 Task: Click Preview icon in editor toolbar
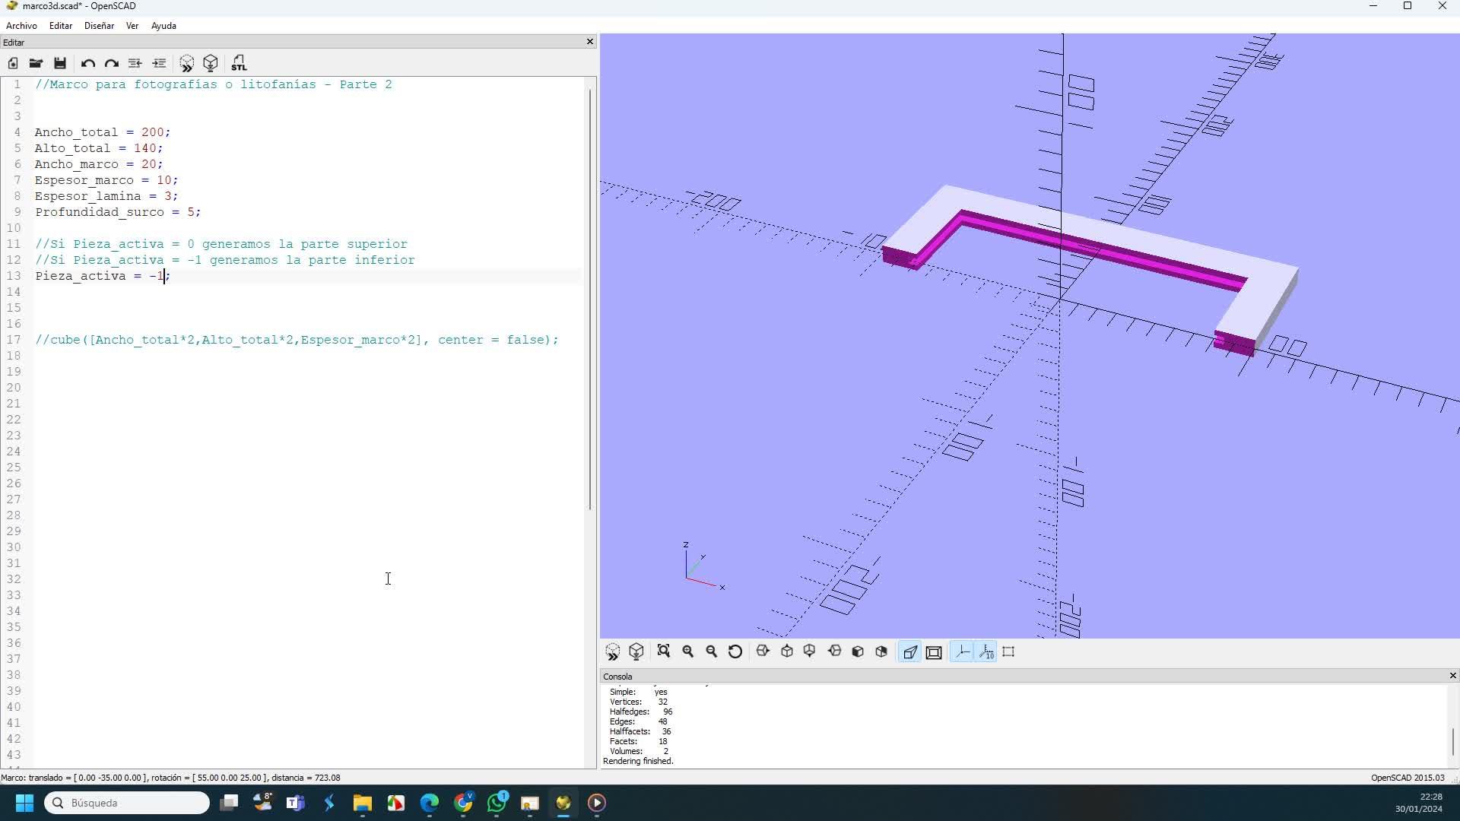pos(186,63)
